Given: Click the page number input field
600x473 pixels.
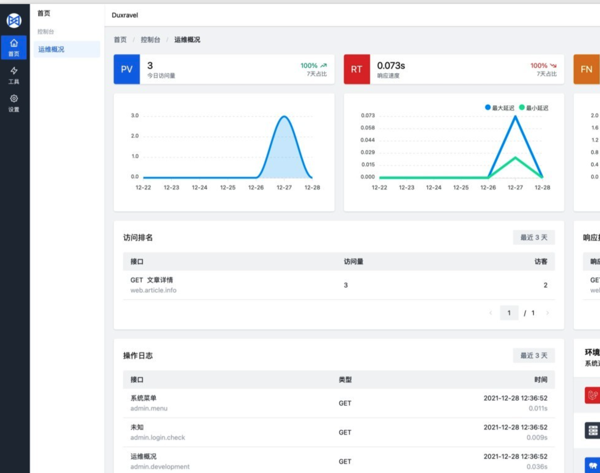Looking at the screenshot, I should tap(509, 313).
